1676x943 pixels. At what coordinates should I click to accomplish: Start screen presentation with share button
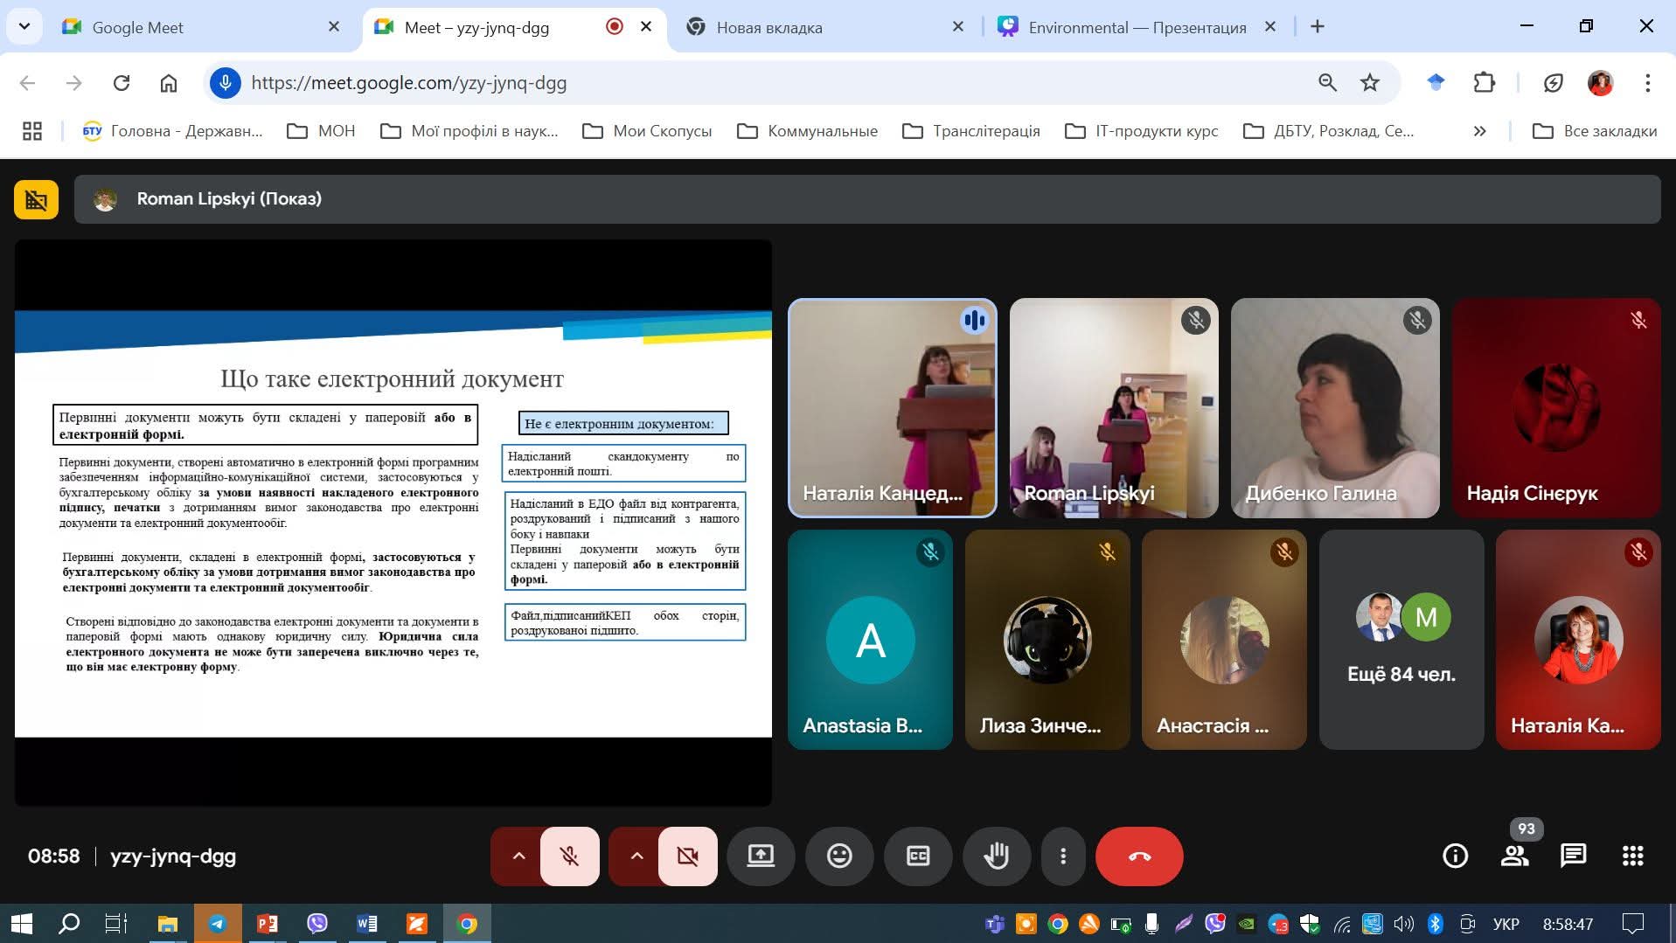[761, 856]
